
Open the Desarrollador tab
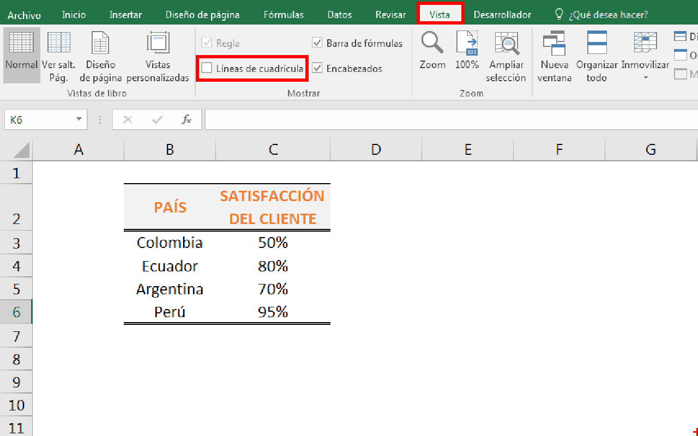[502, 15]
